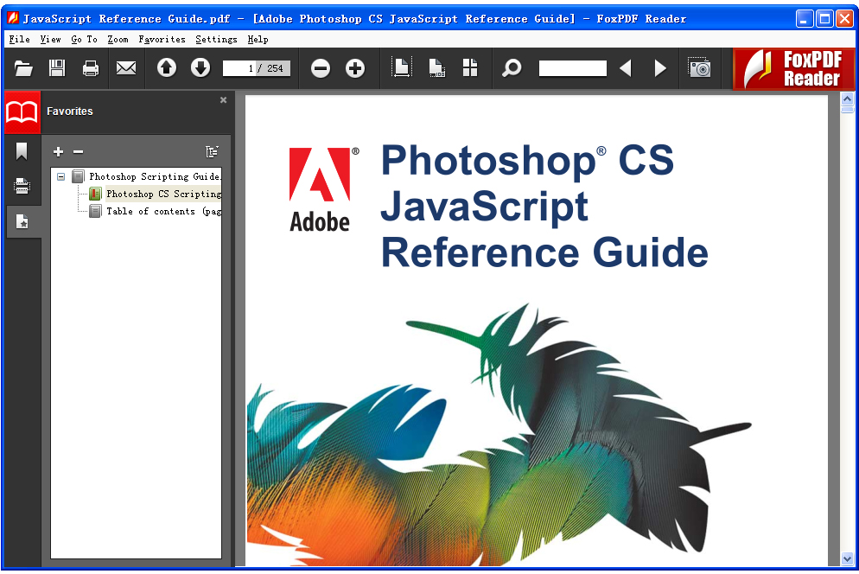Remove a favorite with the minus button
This screenshot has width=859, height=574.
[79, 152]
